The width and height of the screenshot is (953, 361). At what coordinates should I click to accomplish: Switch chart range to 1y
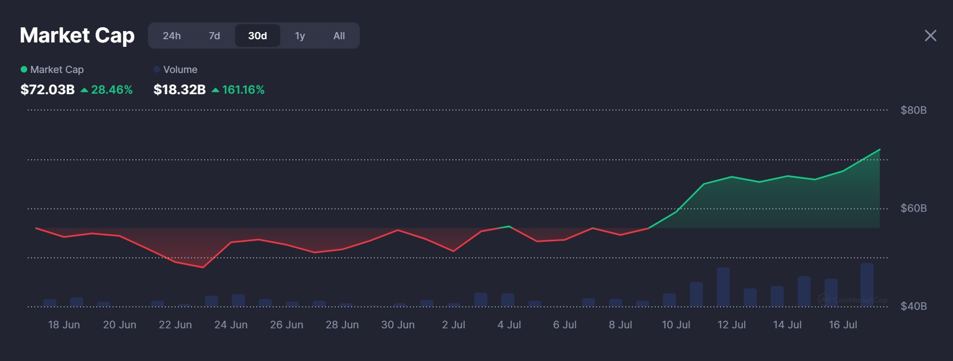pos(300,36)
